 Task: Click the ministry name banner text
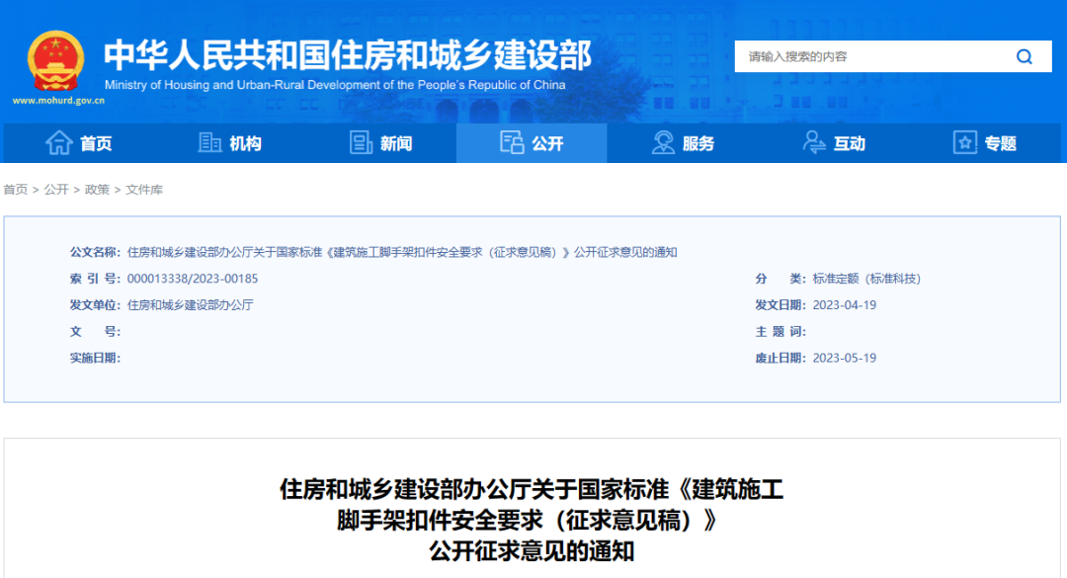pos(346,56)
